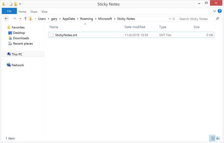The height and width of the screenshot is (143, 224).
Task: Expand the arrow after Roaming breadcrumb
Action: click(x=95, y=19)
